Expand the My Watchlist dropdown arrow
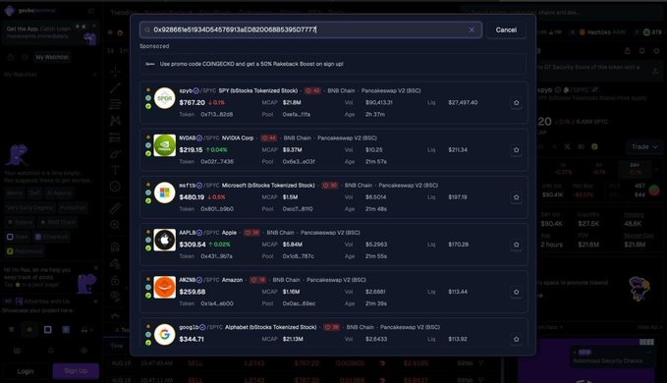Viewport: 667px width, 383px height. pyautogui.click(x=94, y=75)
